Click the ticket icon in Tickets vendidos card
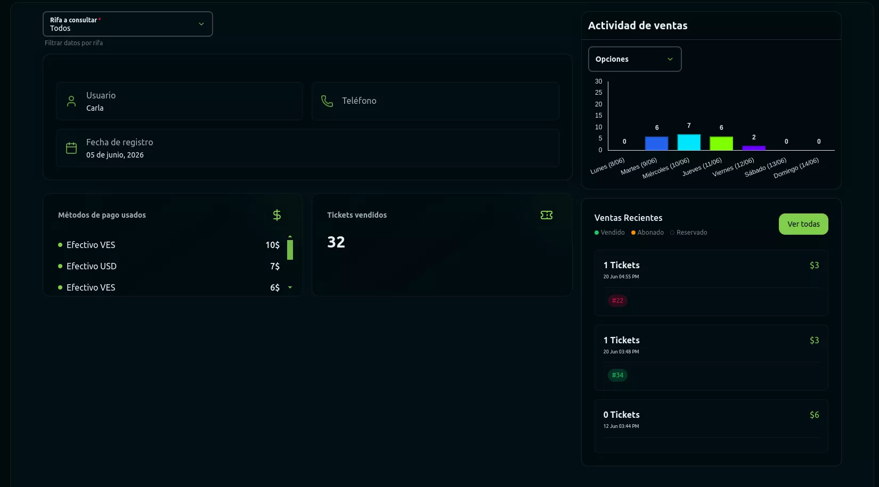Screen dimensions: 879x487 point(547,215)
